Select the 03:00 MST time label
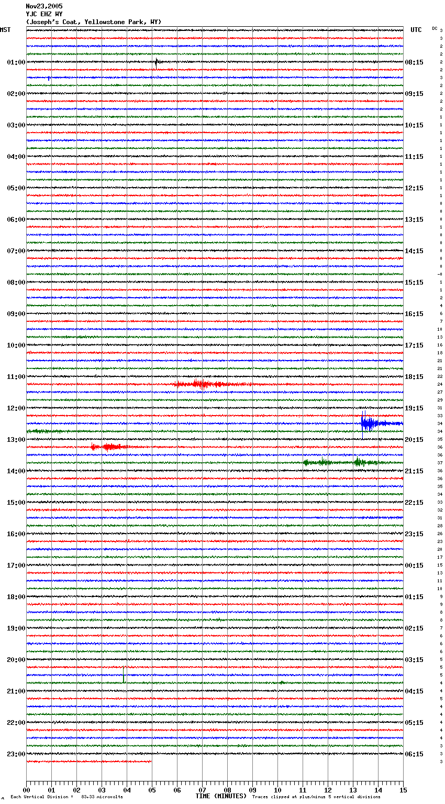 tap(16, 125)
